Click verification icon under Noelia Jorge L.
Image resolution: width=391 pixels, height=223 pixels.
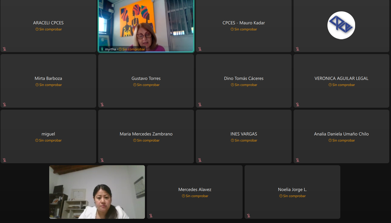(x=281, y=196)
